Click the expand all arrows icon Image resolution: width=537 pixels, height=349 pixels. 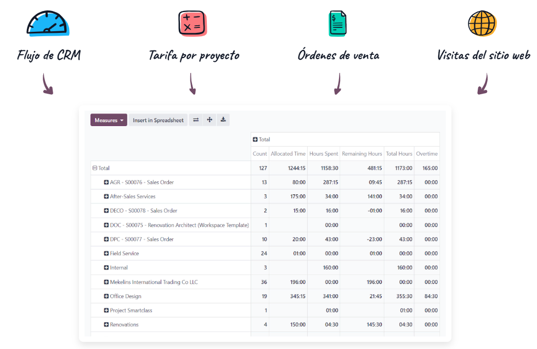210,120
